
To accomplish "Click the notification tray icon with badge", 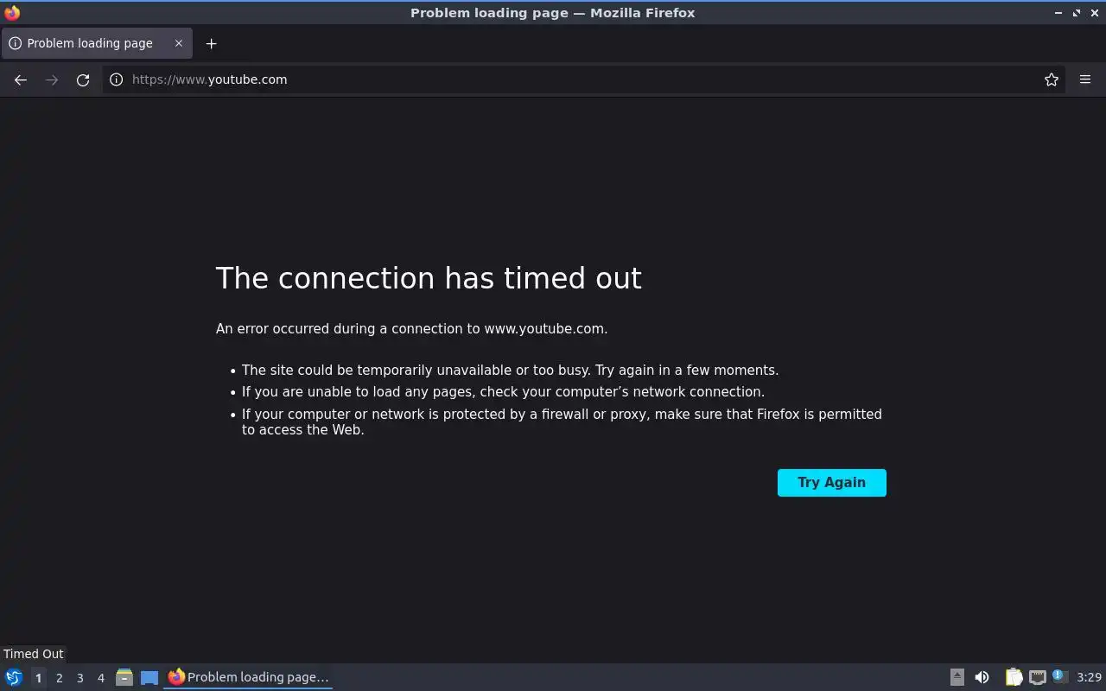I will [x=1060, y=677].
